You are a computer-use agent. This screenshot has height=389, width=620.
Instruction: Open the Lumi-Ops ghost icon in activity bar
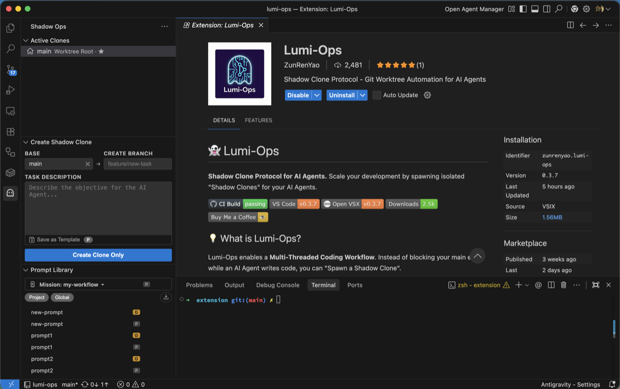point(10,193)
